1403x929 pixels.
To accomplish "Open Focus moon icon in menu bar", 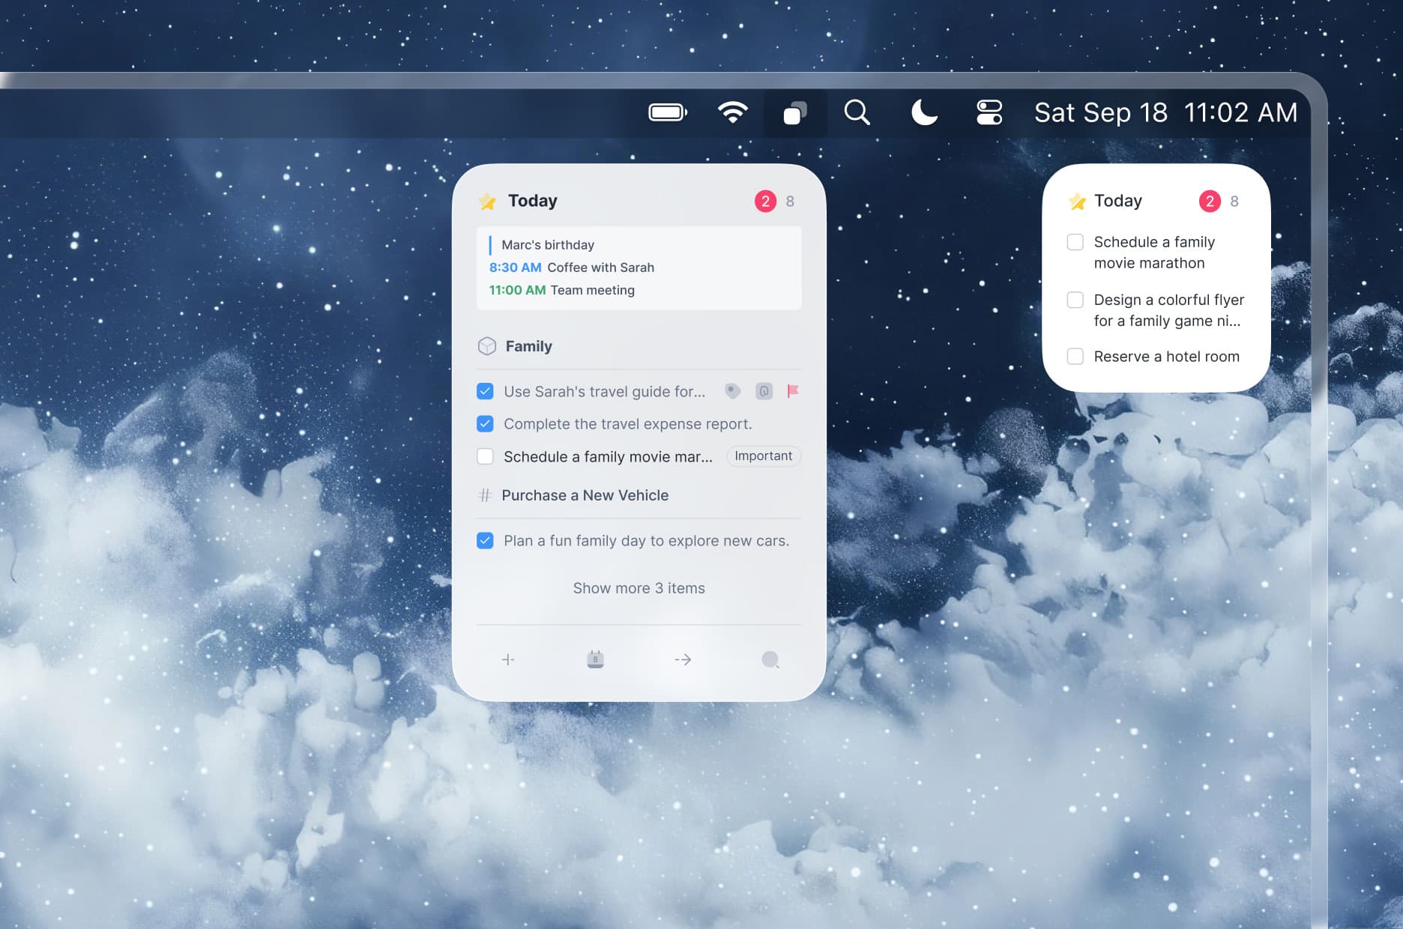I will (x=924, y=112).
